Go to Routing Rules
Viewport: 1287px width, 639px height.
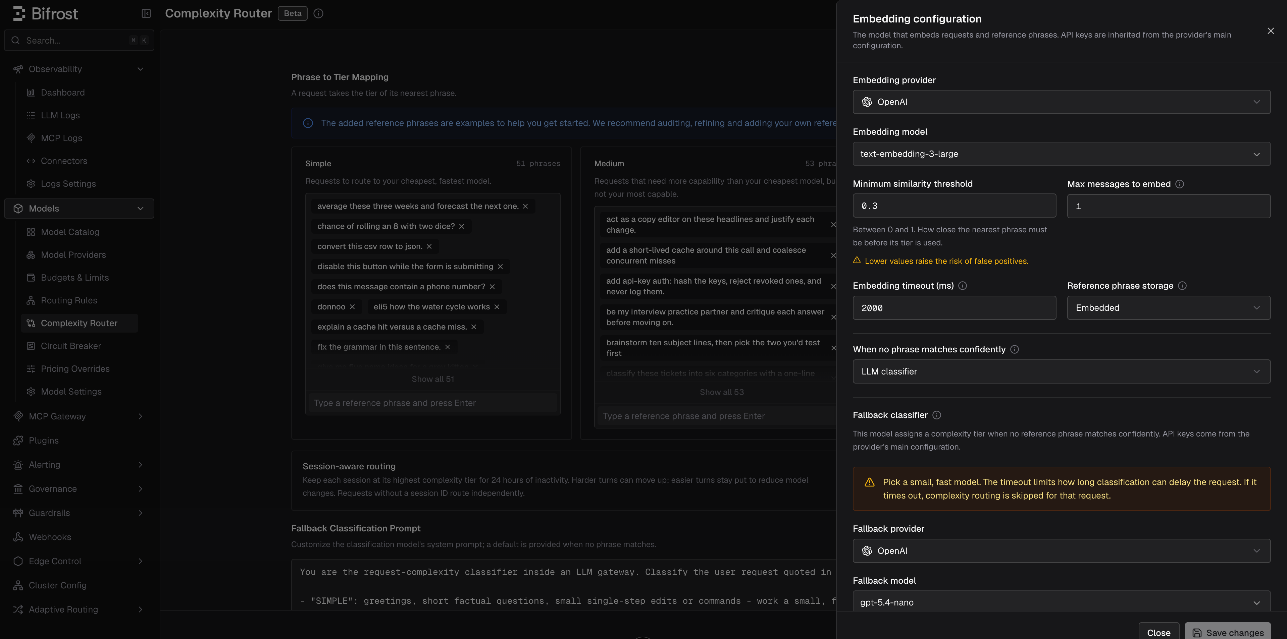(80, 300)
